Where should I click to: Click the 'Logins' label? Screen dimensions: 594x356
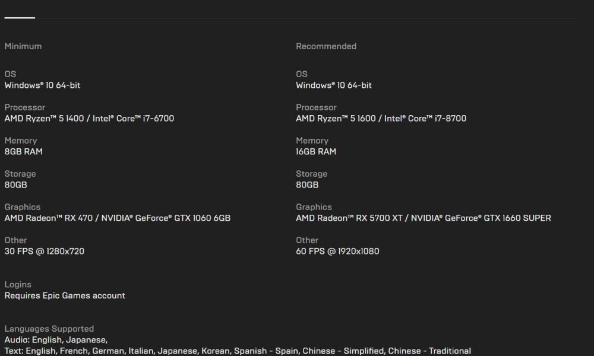pyautogui.click(x=18, y=284)
